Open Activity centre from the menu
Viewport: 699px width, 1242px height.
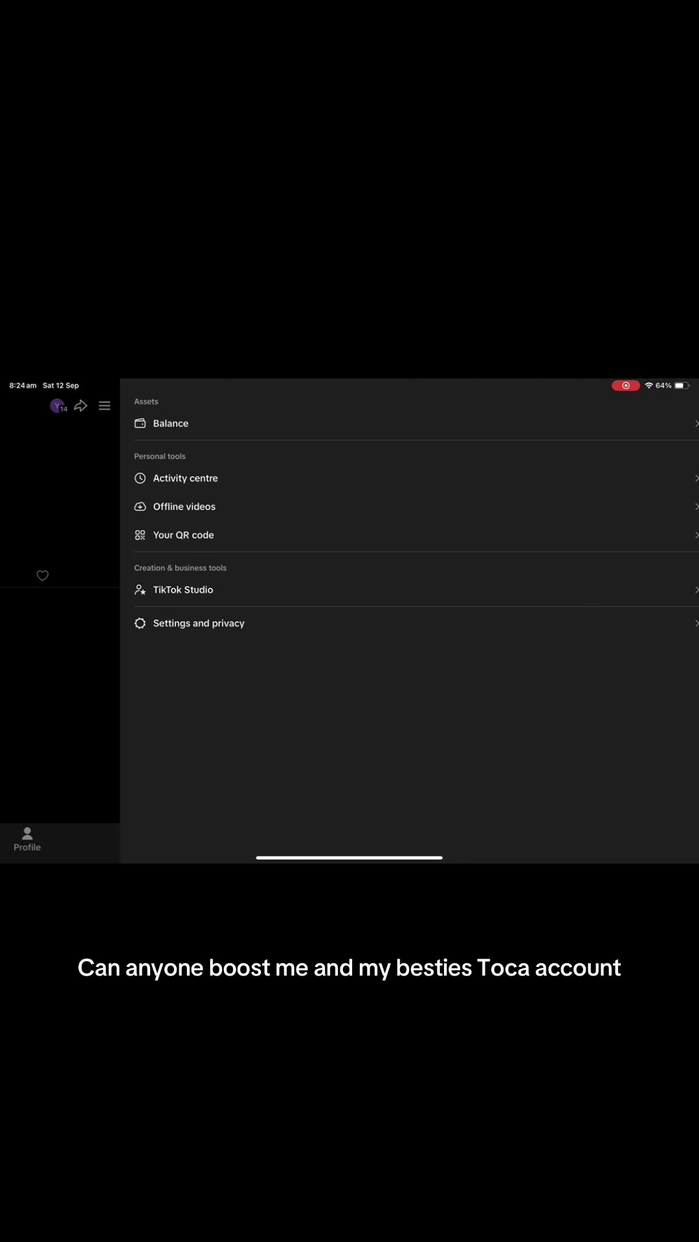pyautogui.click(x=416, y=478)
